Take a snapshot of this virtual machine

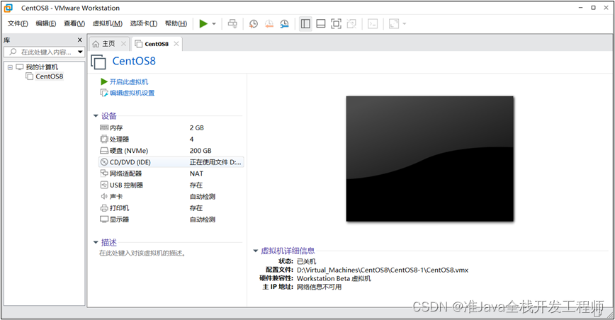pos(254,24)
